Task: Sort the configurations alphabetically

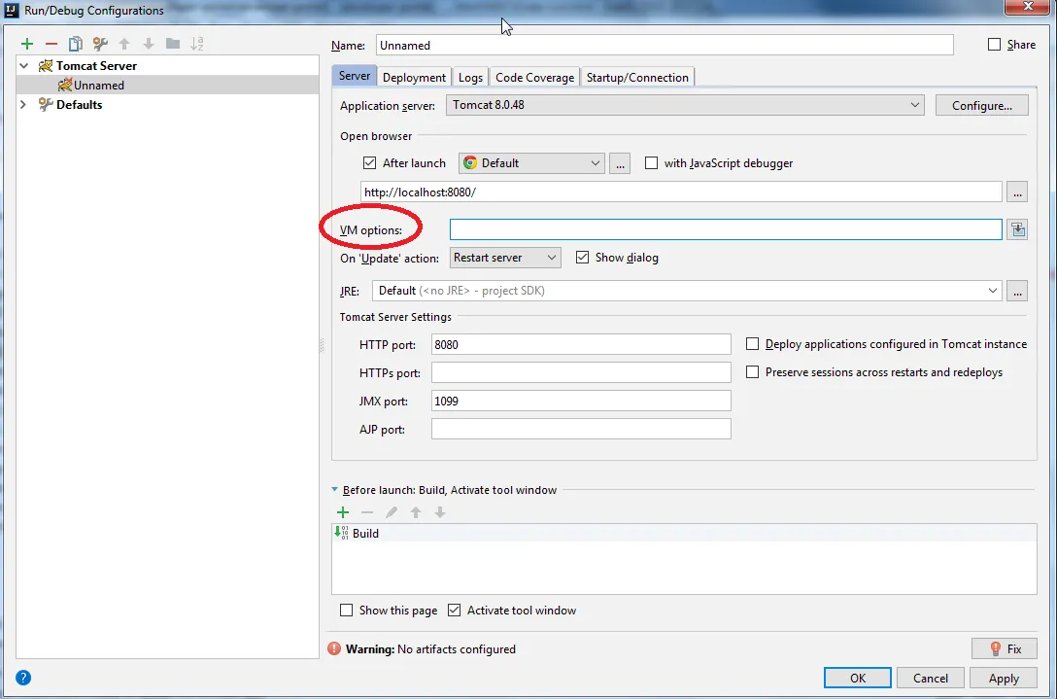Action: point(197,44)
